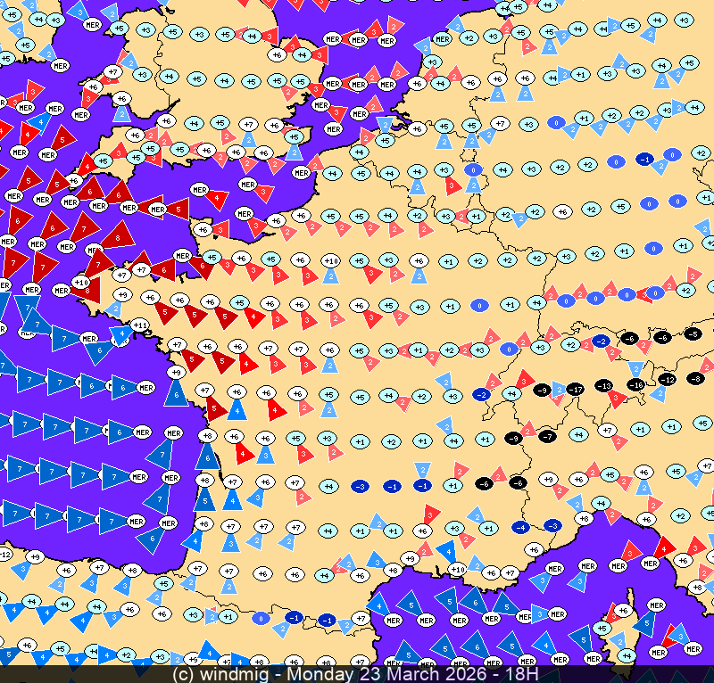Click the +10 marker near the Mediterranean coast

(x=457, y=569)
